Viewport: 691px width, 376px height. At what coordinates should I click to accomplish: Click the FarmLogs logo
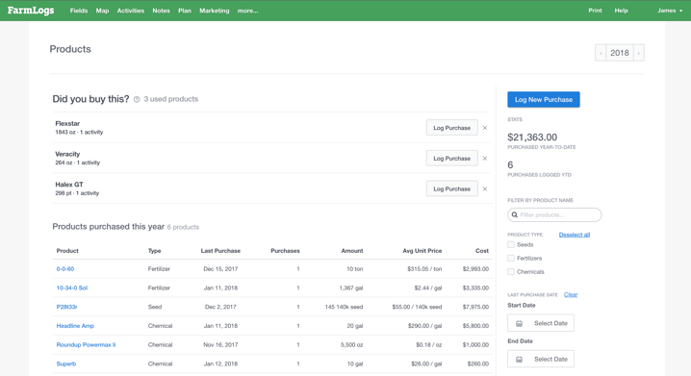31,11
